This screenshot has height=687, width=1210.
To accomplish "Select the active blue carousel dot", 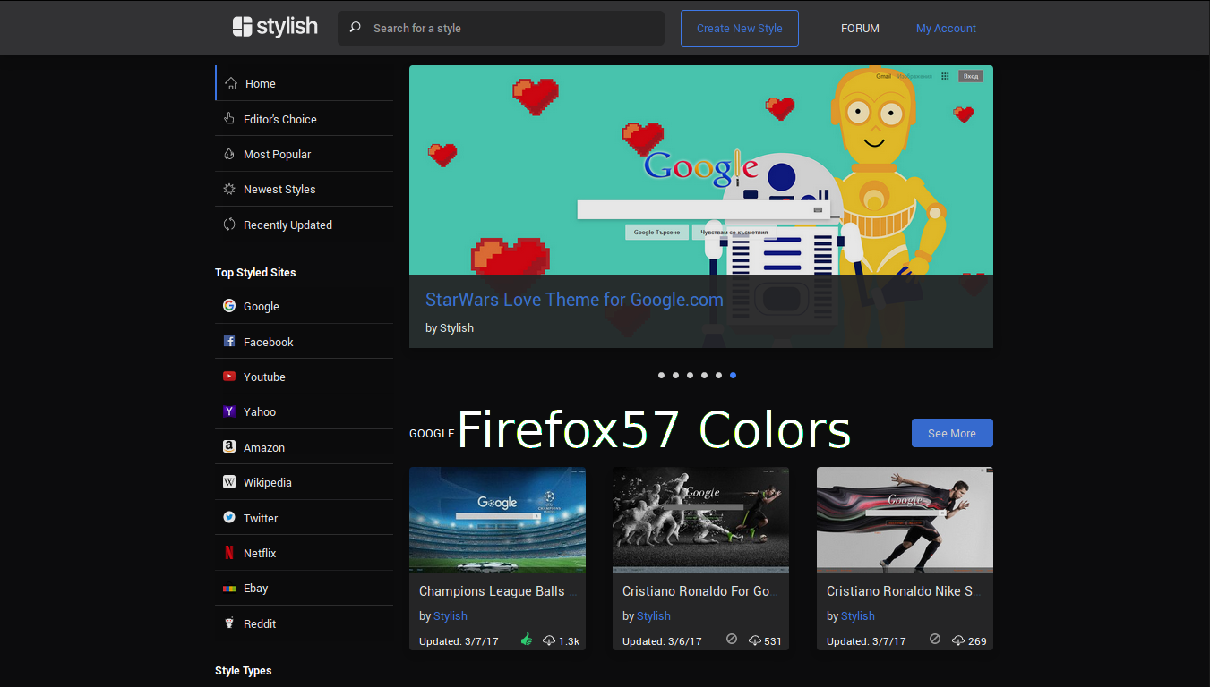I will click(733, 376).
